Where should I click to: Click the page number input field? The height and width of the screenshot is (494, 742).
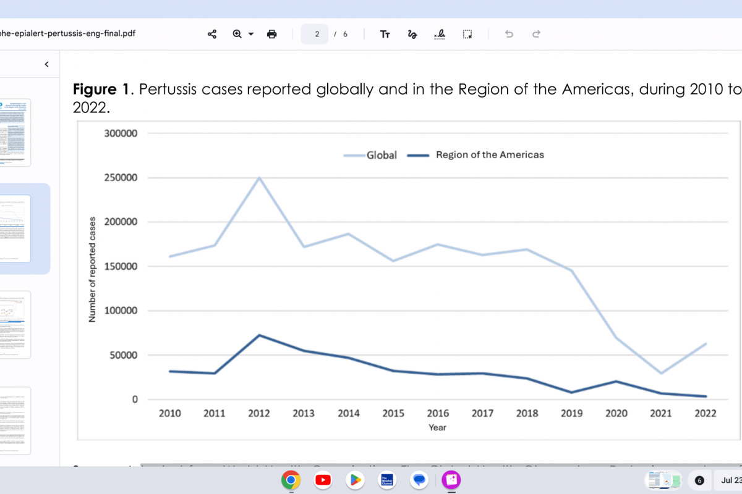point(315,34)
